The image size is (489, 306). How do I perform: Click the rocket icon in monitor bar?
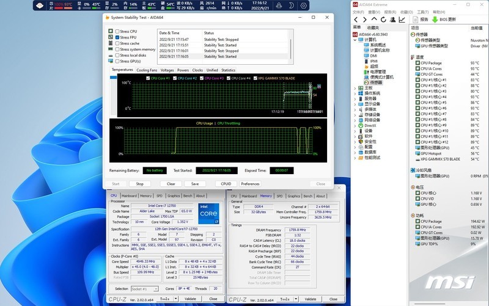click(279, 5)
